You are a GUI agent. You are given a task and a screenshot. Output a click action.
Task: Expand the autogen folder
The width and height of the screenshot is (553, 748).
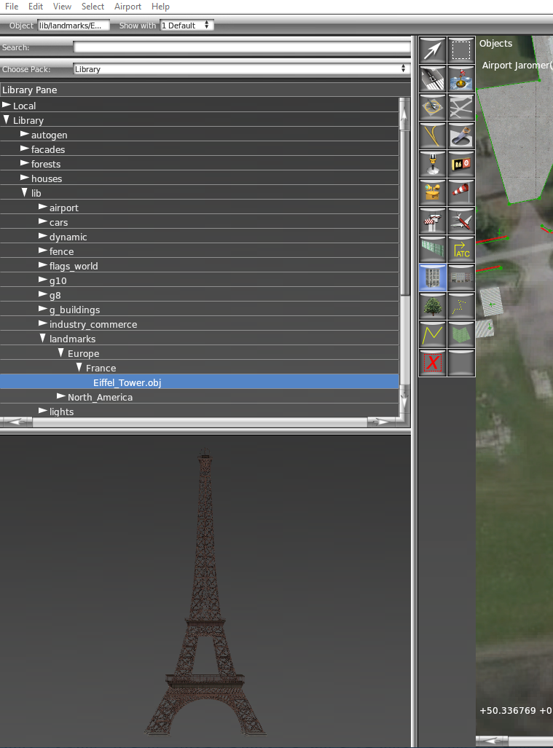25,135
